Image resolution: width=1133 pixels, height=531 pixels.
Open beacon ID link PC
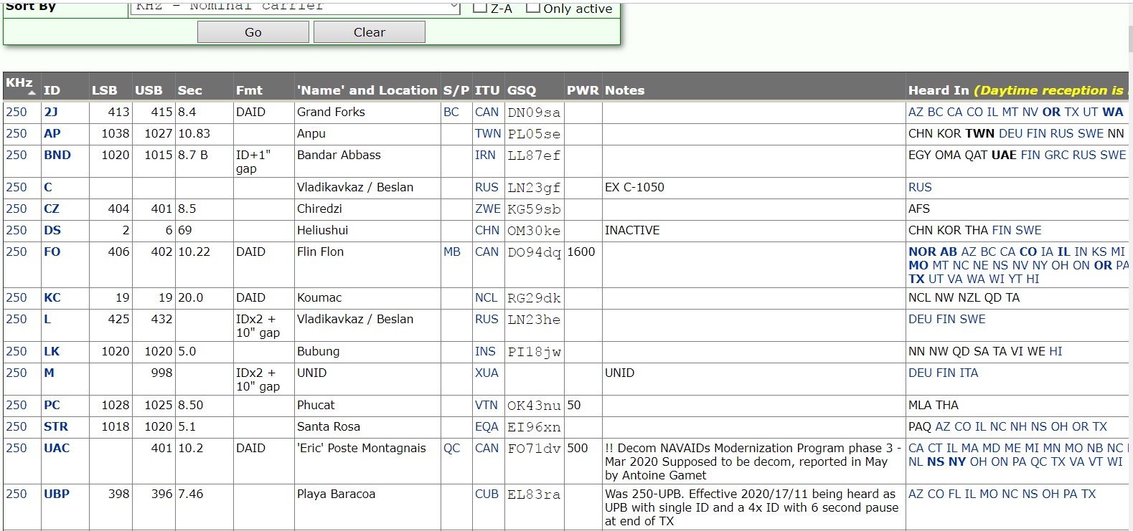(52, 405)
